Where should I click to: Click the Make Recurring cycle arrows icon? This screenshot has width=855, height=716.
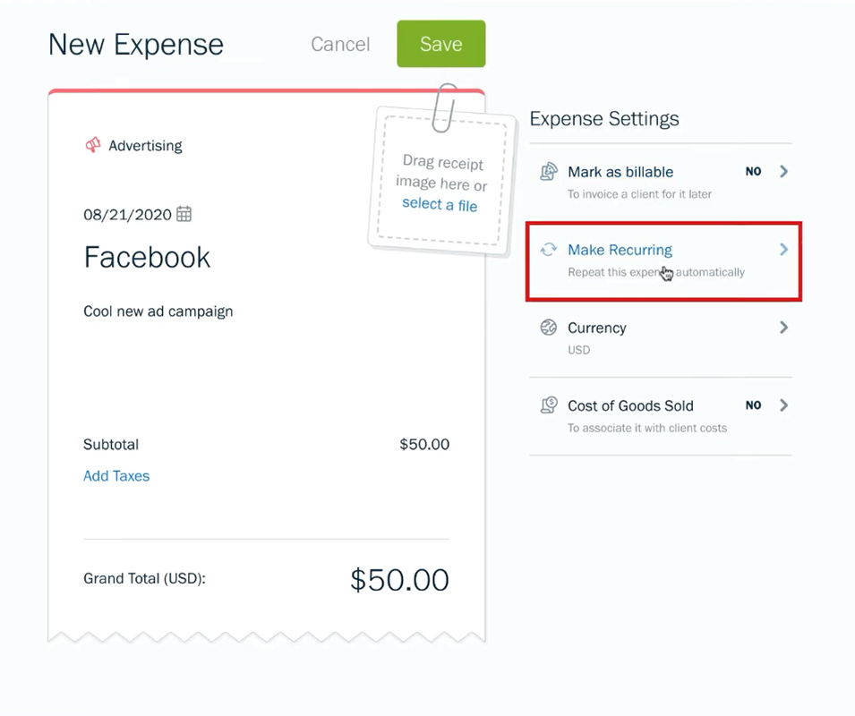549,250
